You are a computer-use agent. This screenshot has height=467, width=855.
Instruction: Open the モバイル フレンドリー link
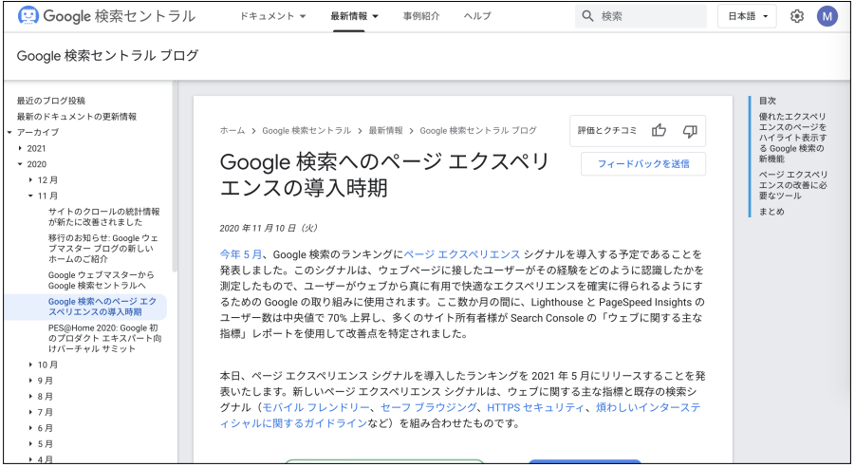(x=316, y=407)
